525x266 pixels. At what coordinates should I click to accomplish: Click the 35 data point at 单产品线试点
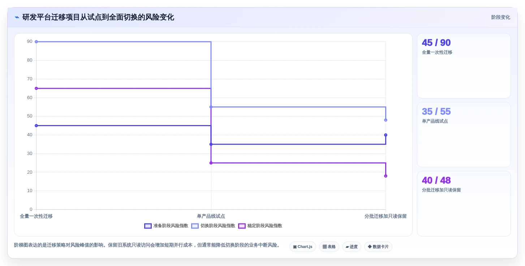[211, 144]
